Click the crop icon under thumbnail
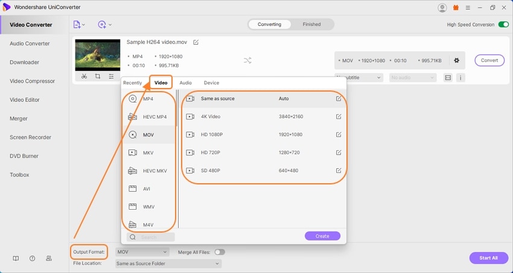 [98, 77]
